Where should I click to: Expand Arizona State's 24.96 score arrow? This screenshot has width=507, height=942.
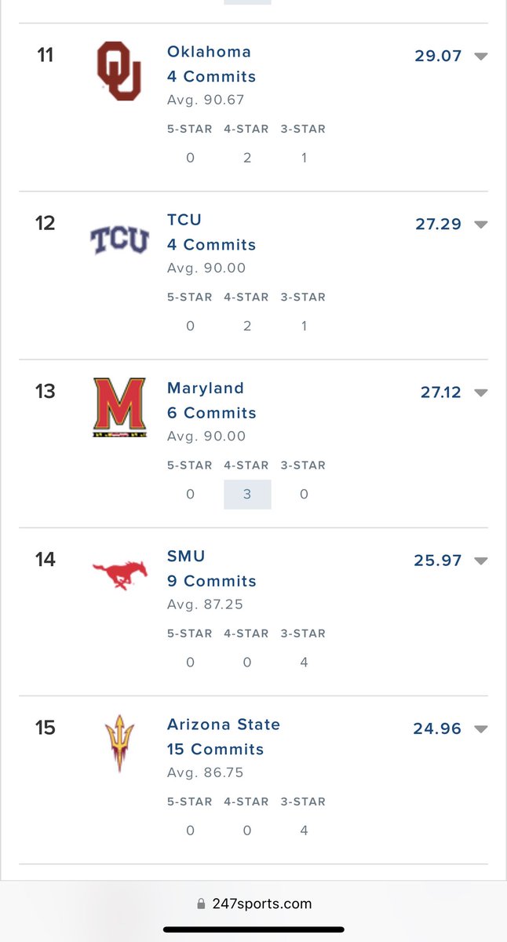[481, 728]
